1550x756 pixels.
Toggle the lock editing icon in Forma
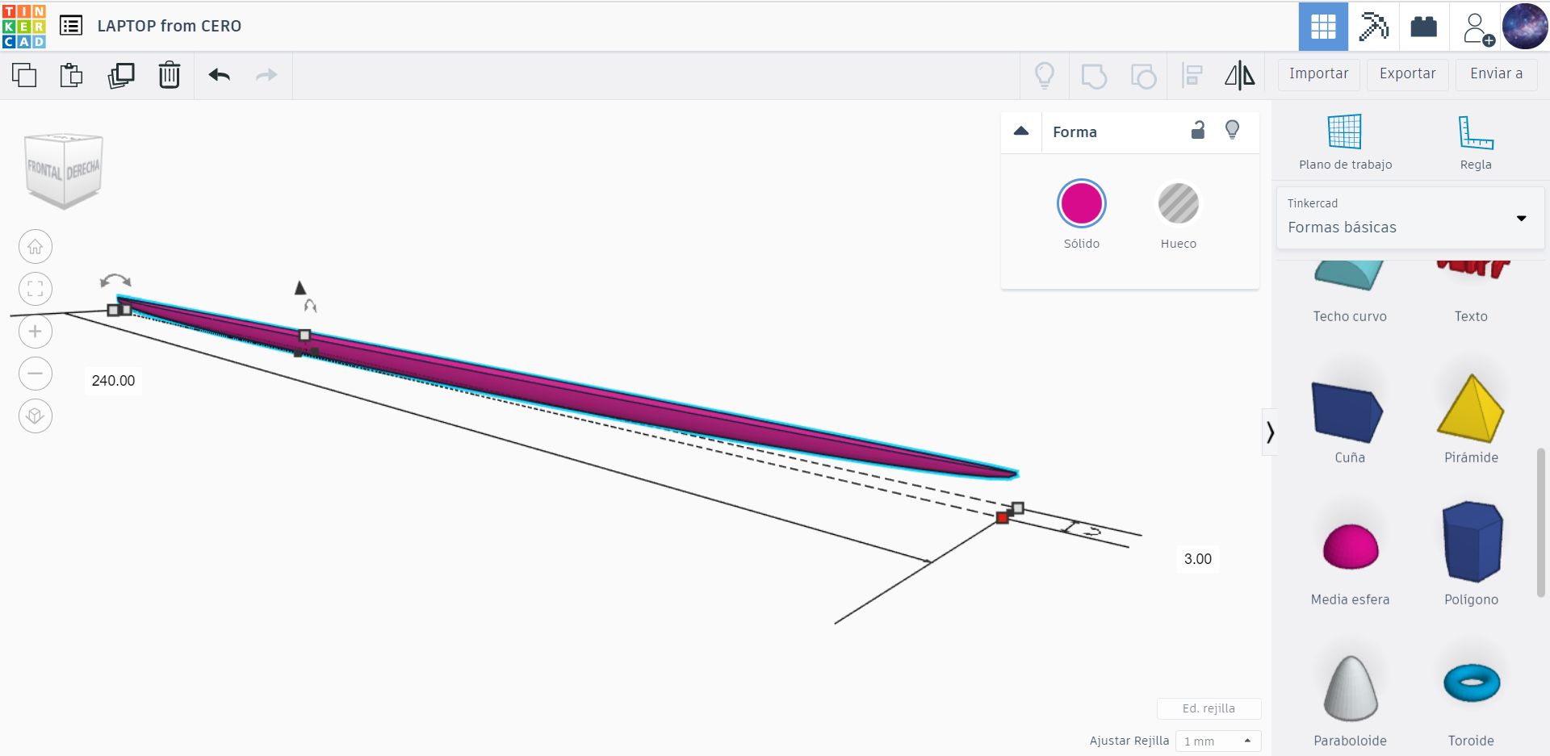pos(1198,130)
